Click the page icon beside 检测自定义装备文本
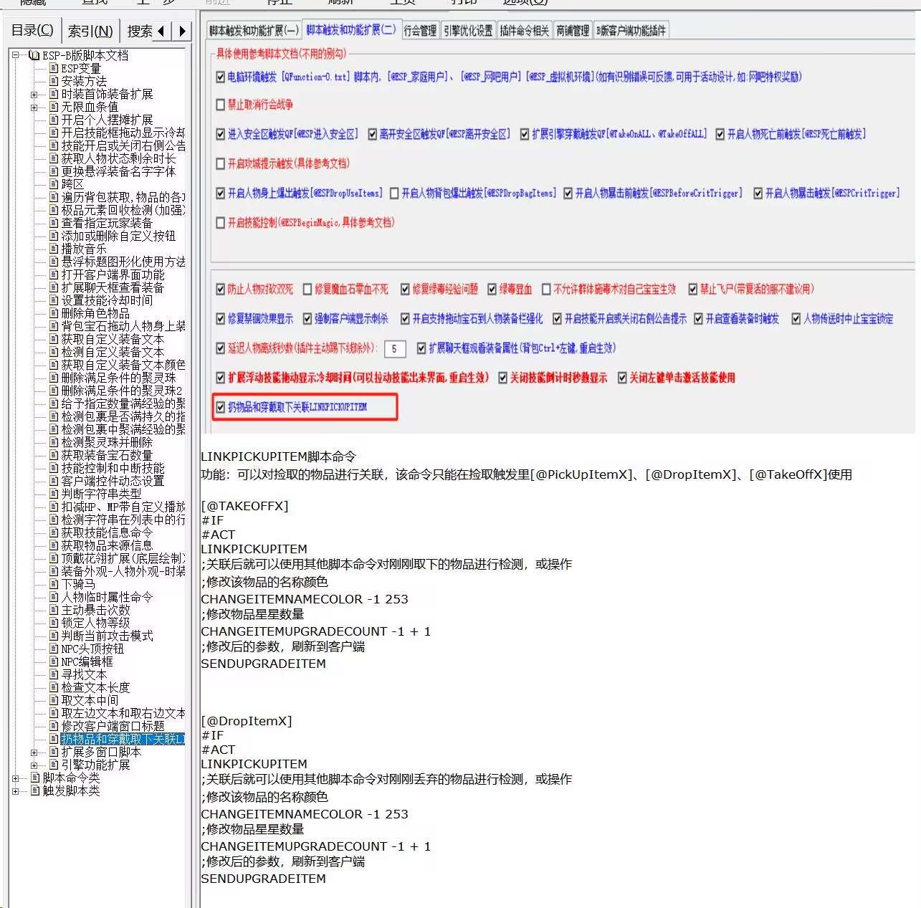The image size is (921, 908). coord(54,352)
